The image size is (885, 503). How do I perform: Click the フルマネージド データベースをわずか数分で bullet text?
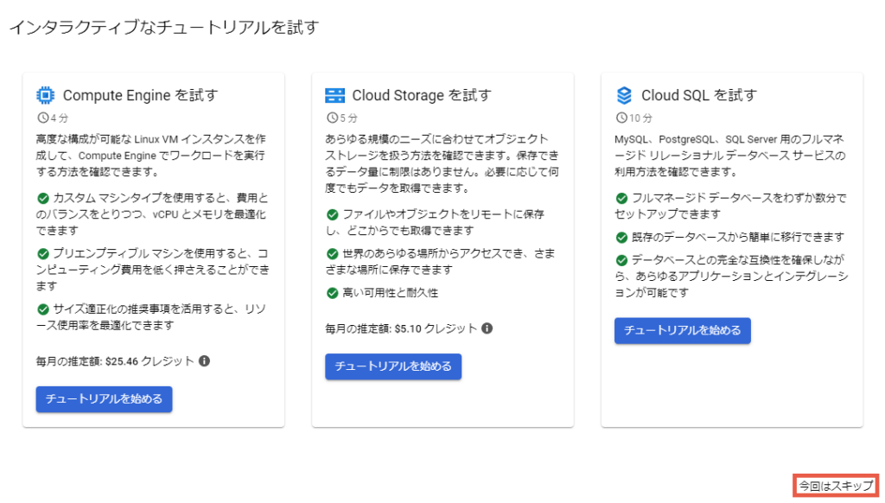click(731, 206)
